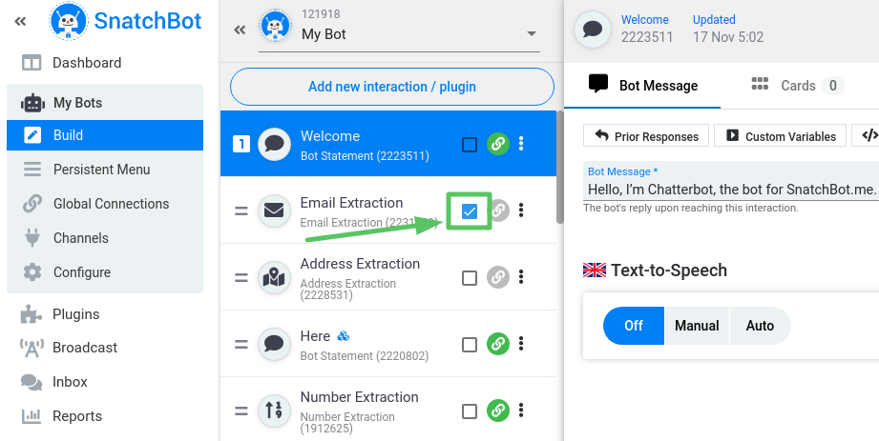Open the Build section
This screenshot has width=879, height=441.
click(105, 135)
